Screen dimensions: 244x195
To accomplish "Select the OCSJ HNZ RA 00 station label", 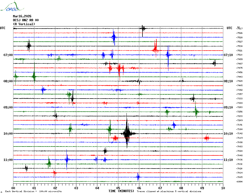I will click(x=26, y=20).
